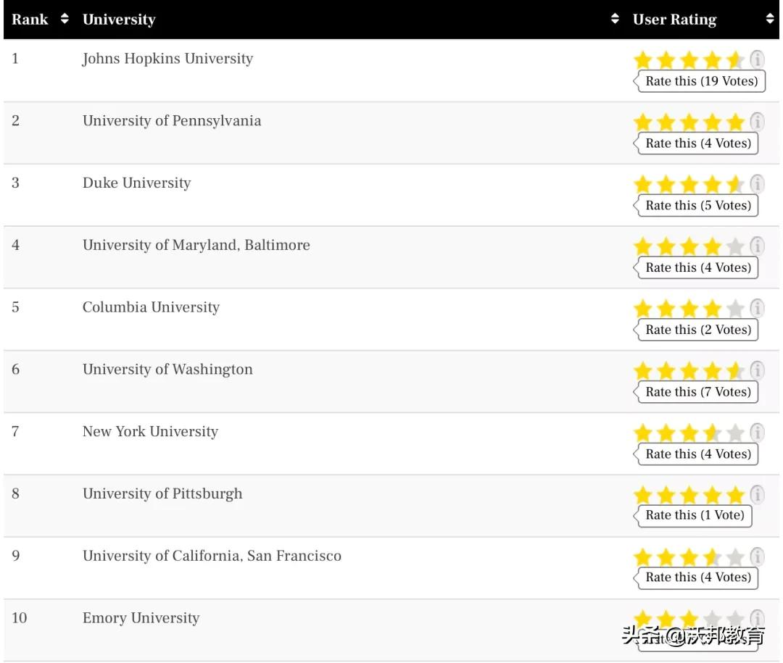783x663 pixels.
Task: Give University of Maryland a five-star rating
Action: (x=735, y=247)
